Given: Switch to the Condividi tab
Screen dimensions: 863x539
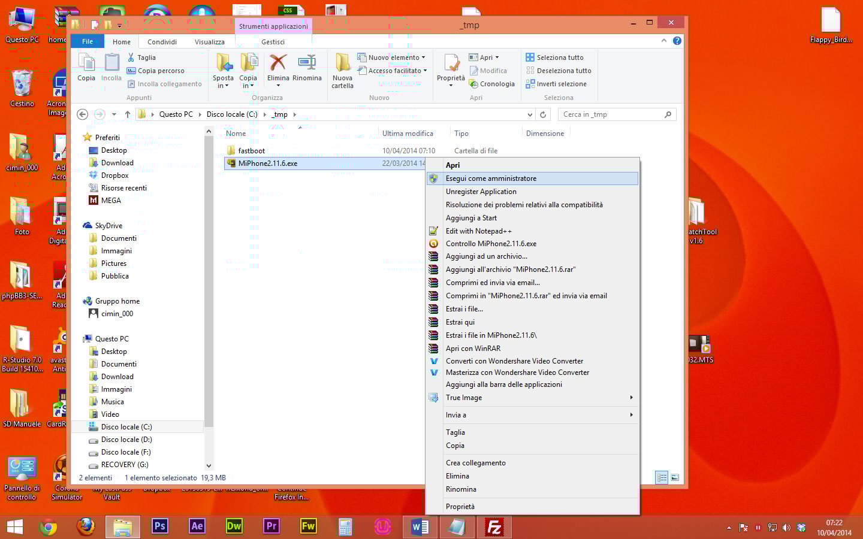Looking at the screenshot, I should [x=162, y=41].
